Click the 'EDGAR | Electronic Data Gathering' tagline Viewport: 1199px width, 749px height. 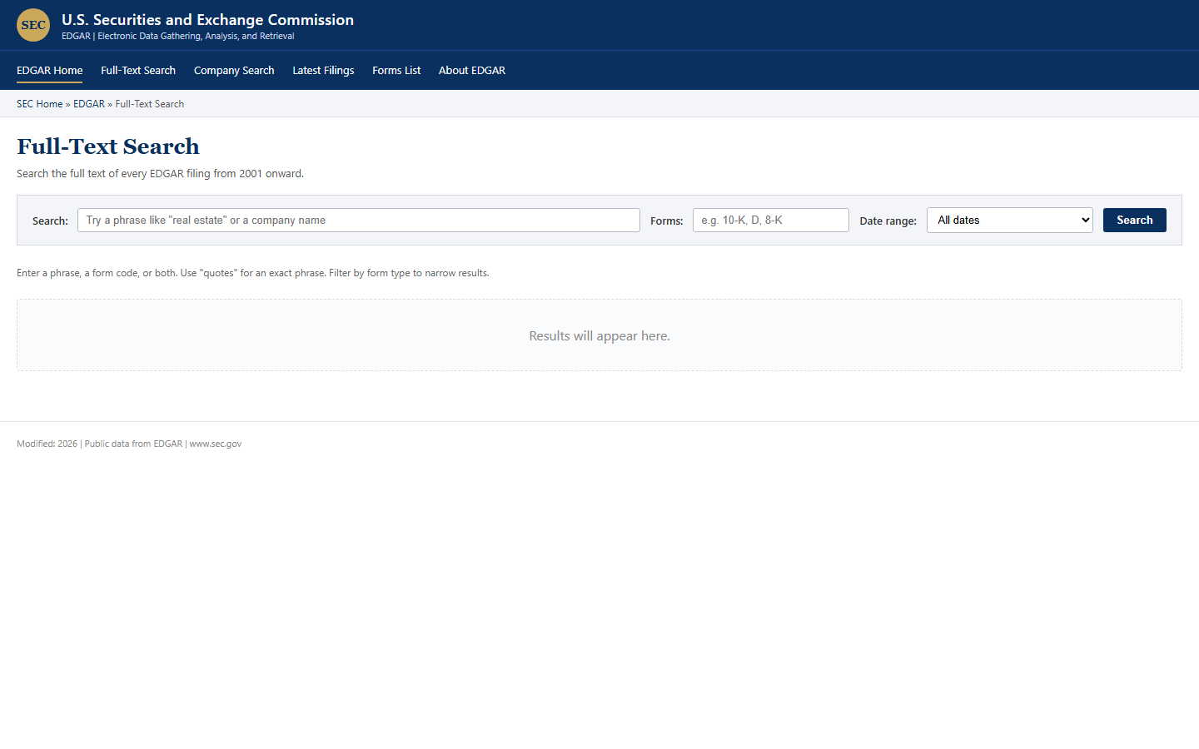coord(178,36)
